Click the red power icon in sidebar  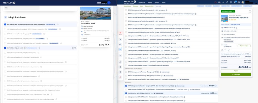click(120, 77)
